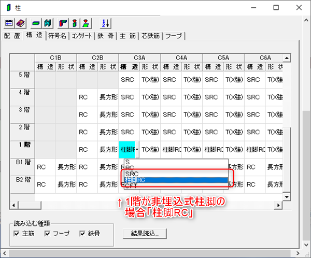Switch to the 主筋 tab
Viewport: 311px width, 258px height.
tap(127, 36)
